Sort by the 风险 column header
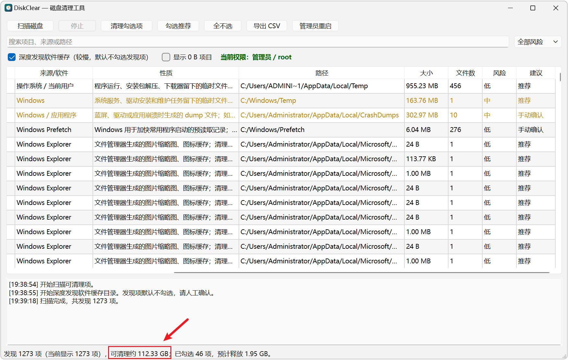Viewport: 568px width, 360px height. tap(499, 73)
